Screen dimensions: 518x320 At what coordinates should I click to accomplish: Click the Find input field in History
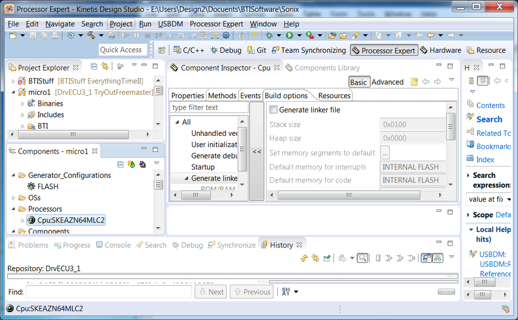coord(109,291)
